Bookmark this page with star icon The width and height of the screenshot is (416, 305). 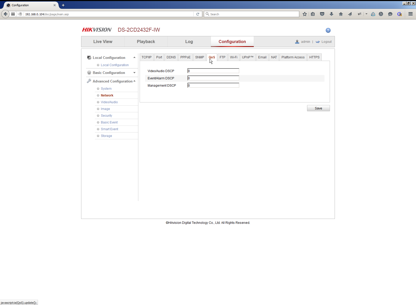pyautogui.click(x=305, y=14)
